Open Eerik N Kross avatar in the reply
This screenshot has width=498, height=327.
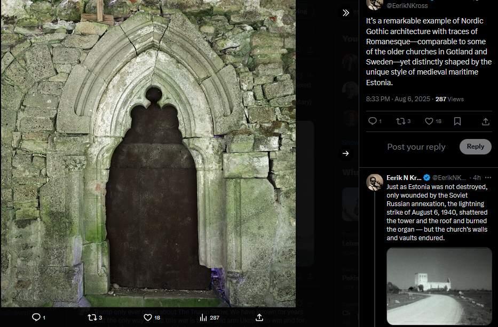[375, 182]
